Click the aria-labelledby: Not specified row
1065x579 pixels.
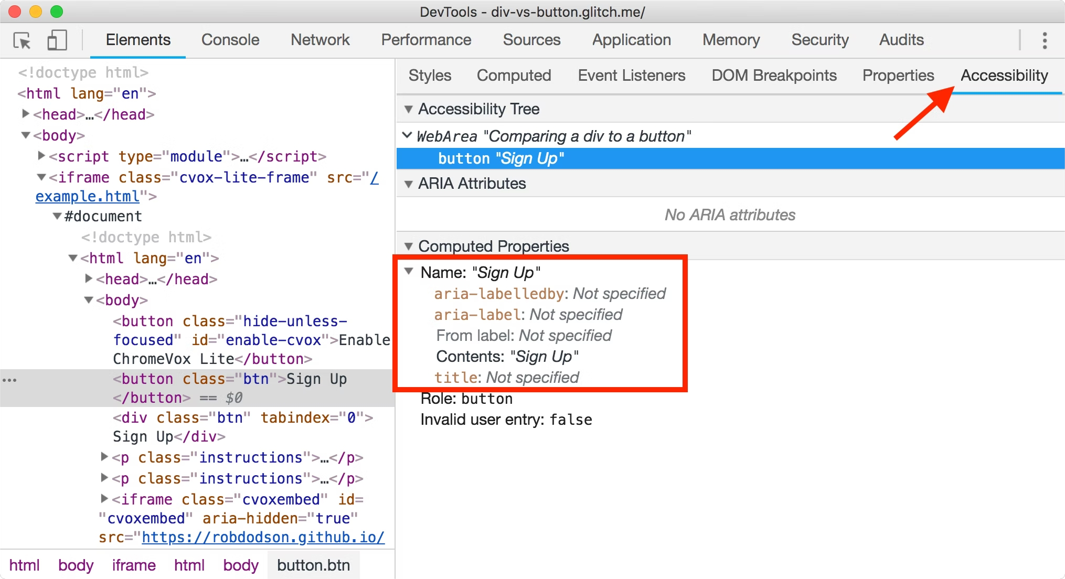tap(550, 294)
